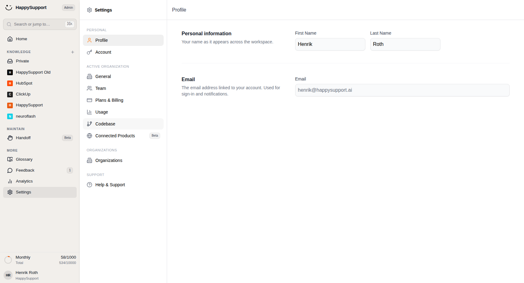
Task: Open Help & Support
Action: 123,185
